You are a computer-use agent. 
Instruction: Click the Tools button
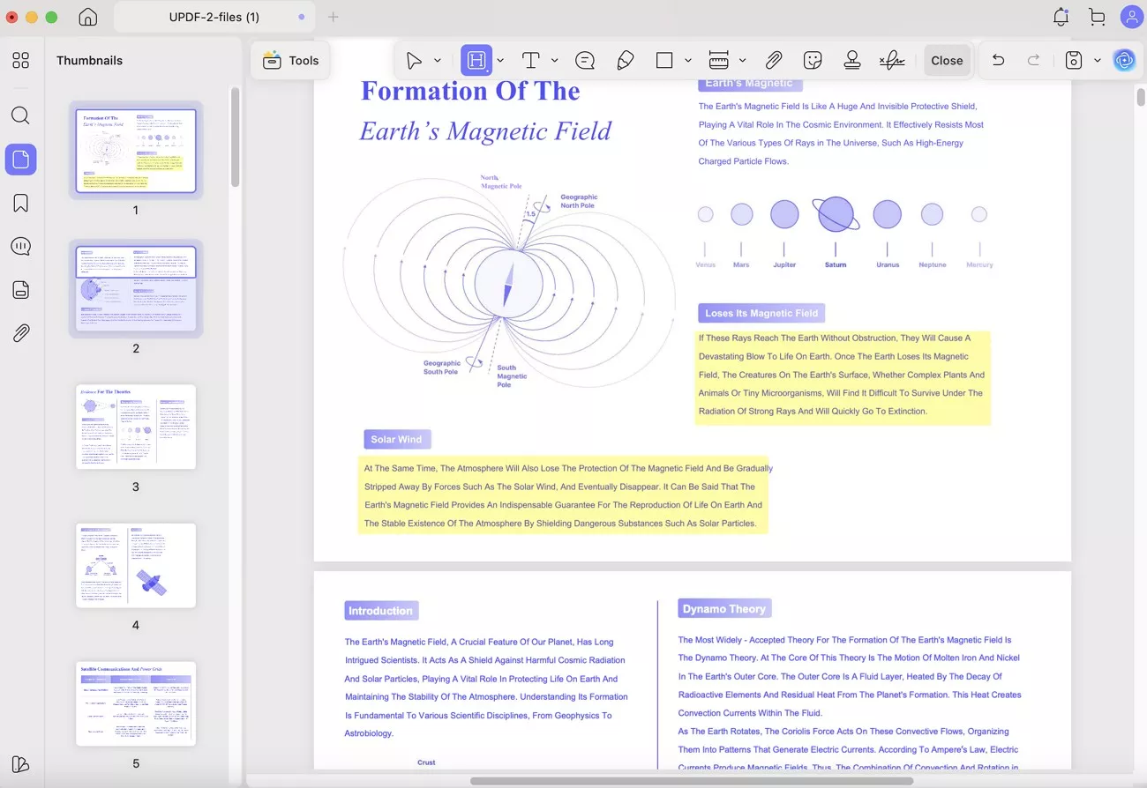click(290, 60)
